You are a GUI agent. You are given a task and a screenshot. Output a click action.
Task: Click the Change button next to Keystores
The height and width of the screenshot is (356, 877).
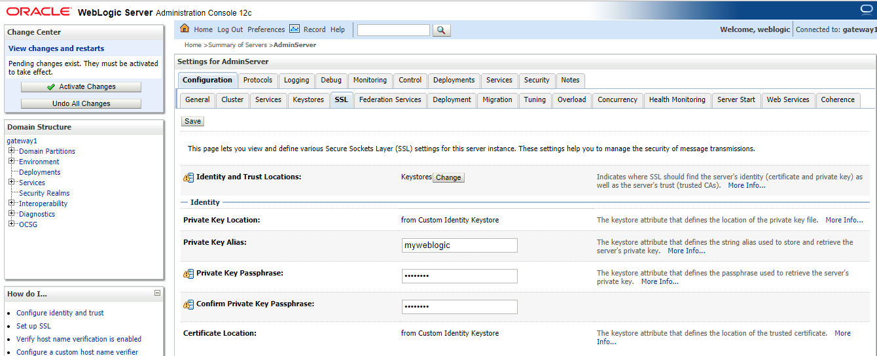click(448, 177)
